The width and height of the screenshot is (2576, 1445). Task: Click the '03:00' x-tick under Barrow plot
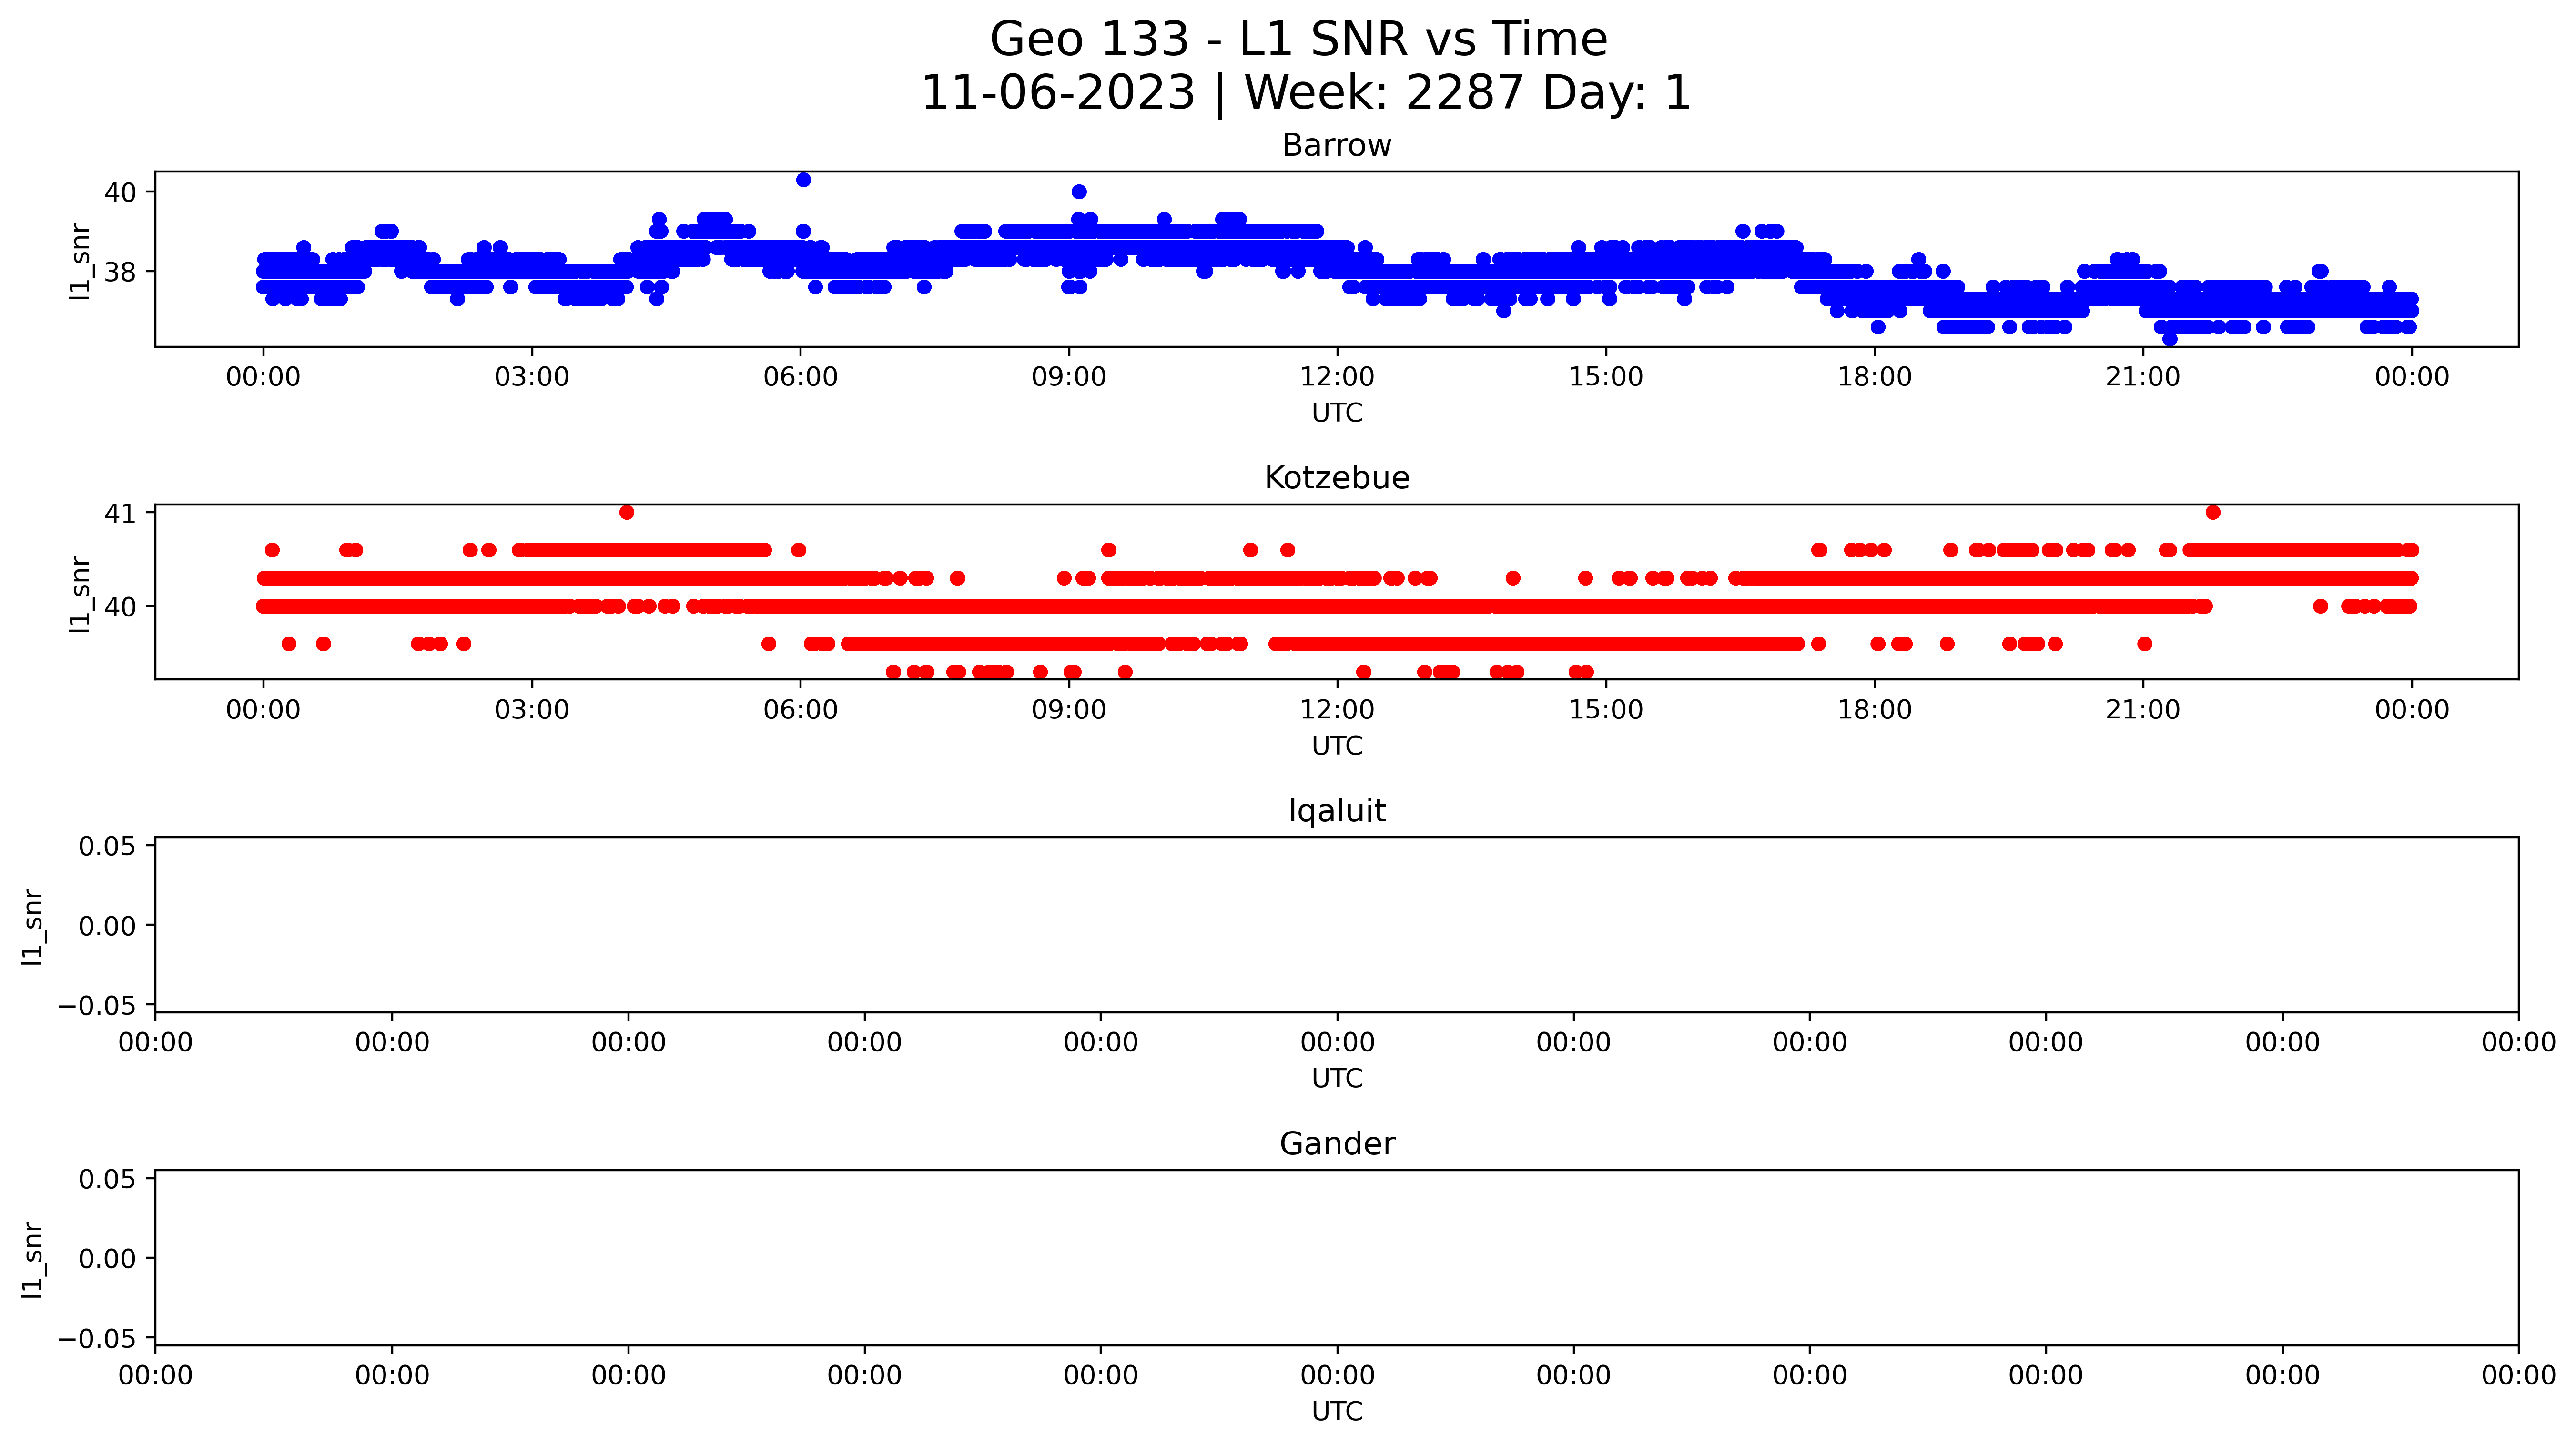(x=532, y=377)
